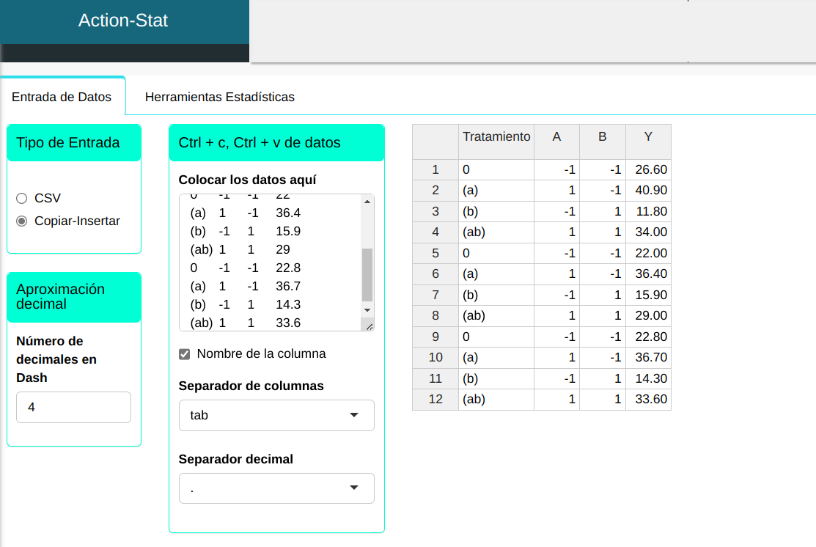Click the B column header
Viewport: 816px width, 547px height.
[x=603, y=137]
